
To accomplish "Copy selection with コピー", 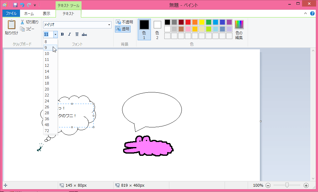I will tap(27, 29).
